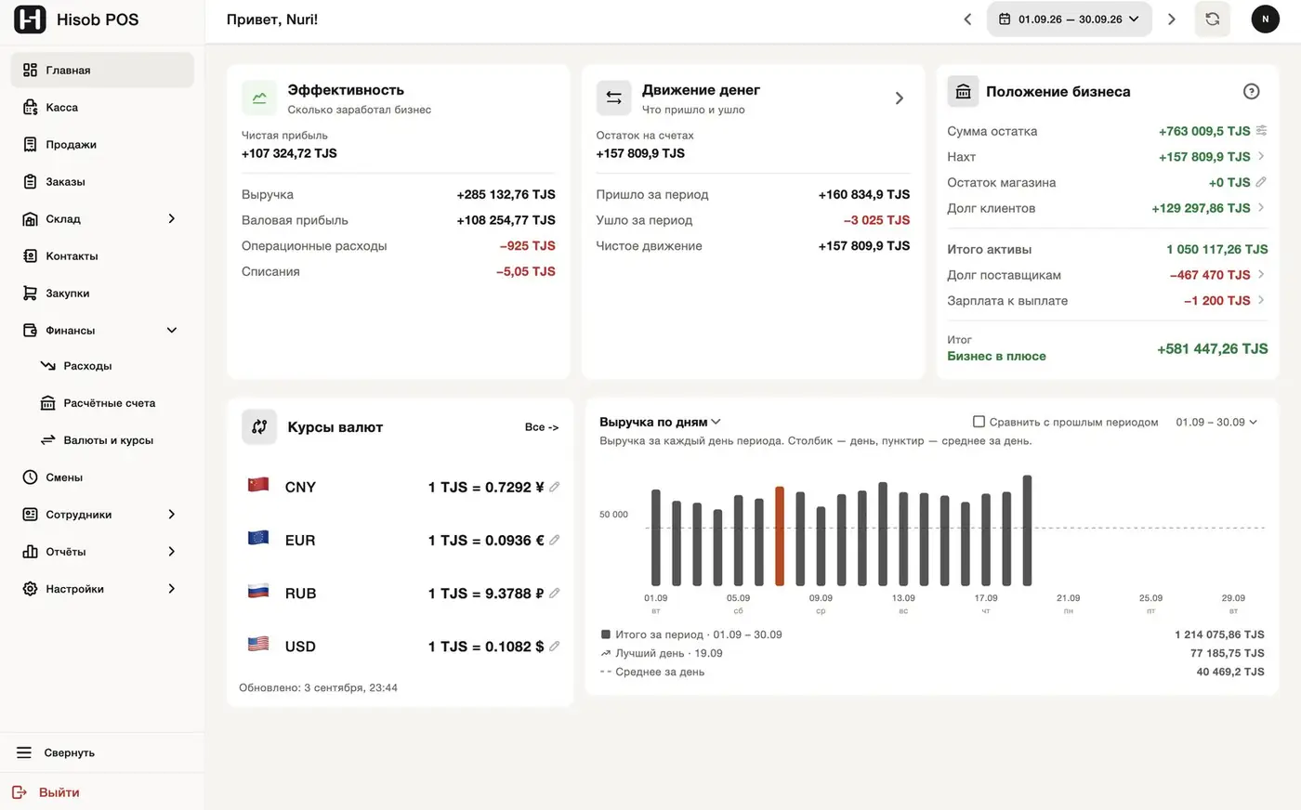
Task: Open the Закупки page
Action: point(102,293)
